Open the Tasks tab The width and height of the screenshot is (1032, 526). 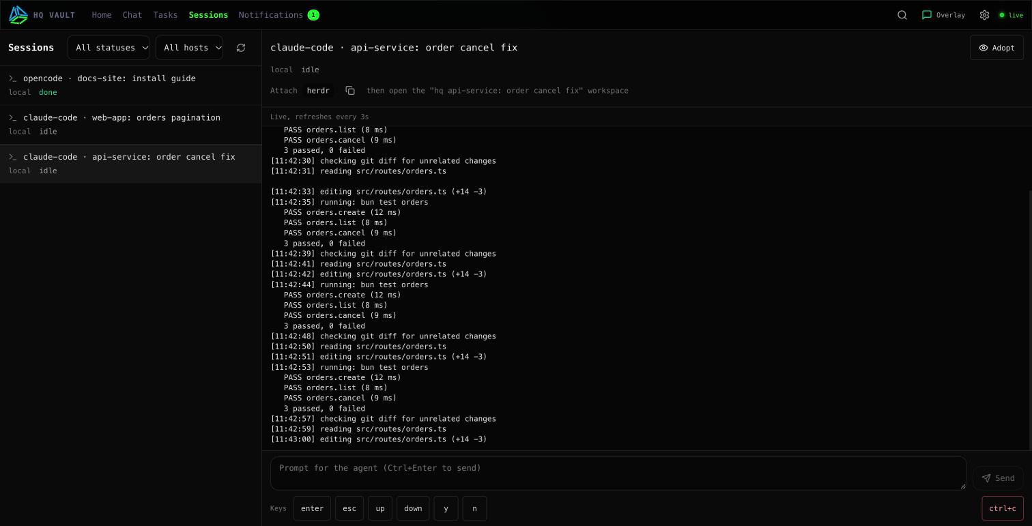(x=165, y=15)
